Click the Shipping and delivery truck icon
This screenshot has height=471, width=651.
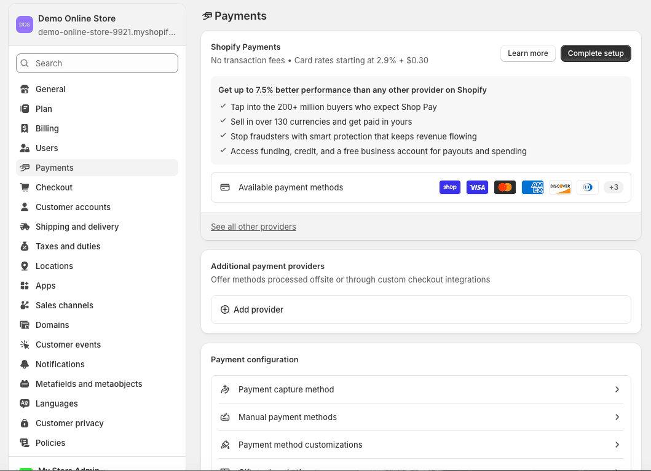25,227
